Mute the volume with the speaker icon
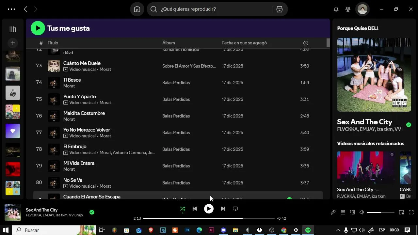The height and width of the screenshot is (235, 418). [x=362, y=212]
